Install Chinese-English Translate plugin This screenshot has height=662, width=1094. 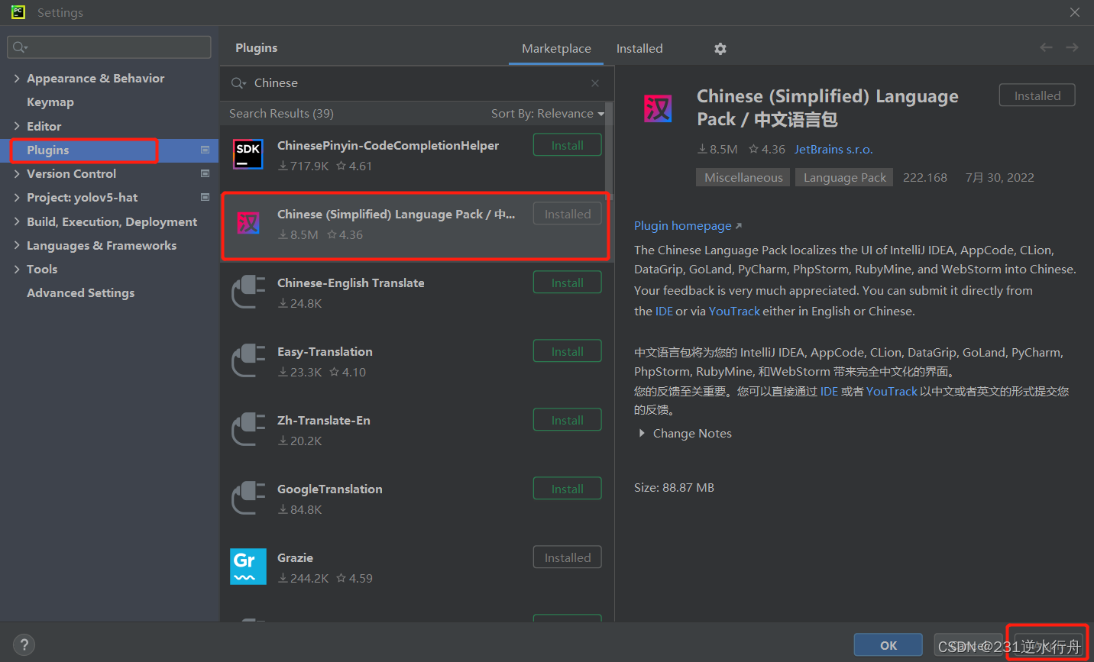[x=567, y=283]
